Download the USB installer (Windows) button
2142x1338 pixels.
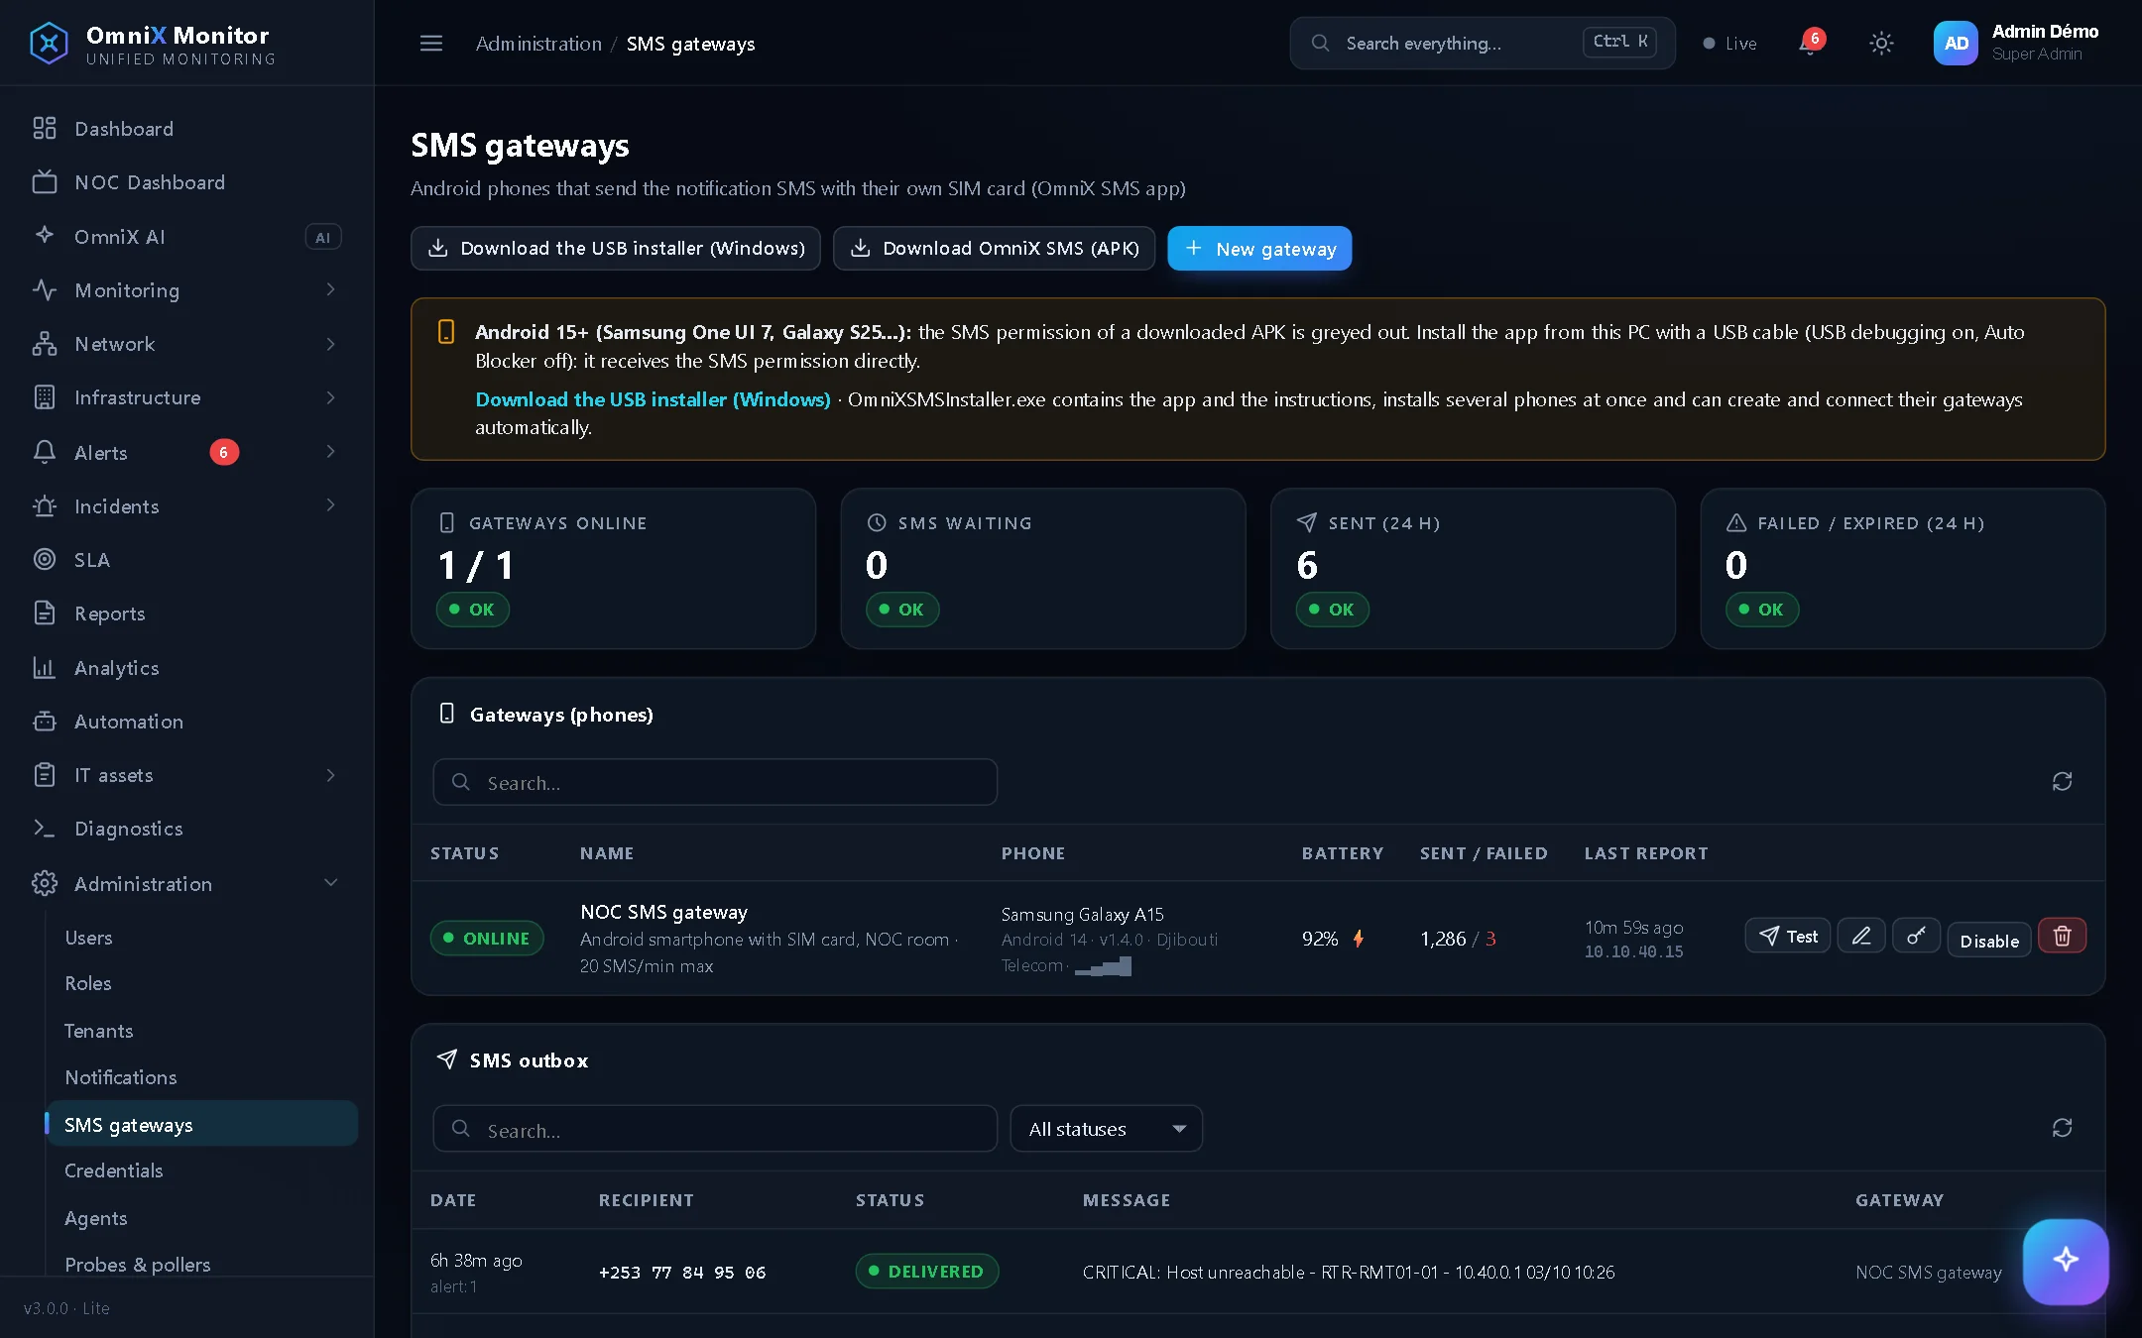pyautogui.click(x=616, y=248)
